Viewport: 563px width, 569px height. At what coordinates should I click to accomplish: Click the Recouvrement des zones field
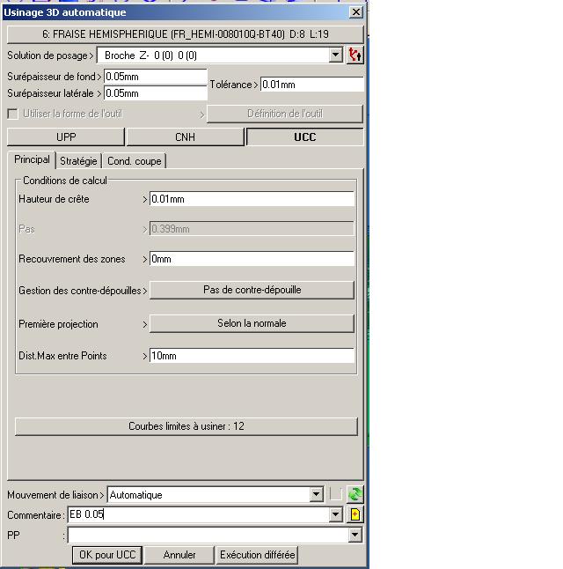(x=252, y=259)
